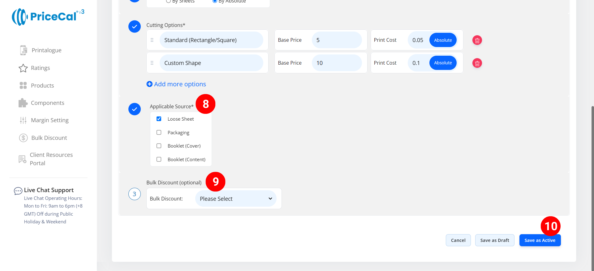Select the By Absolute radio button
594x271 pixels.
coord(215,1)
